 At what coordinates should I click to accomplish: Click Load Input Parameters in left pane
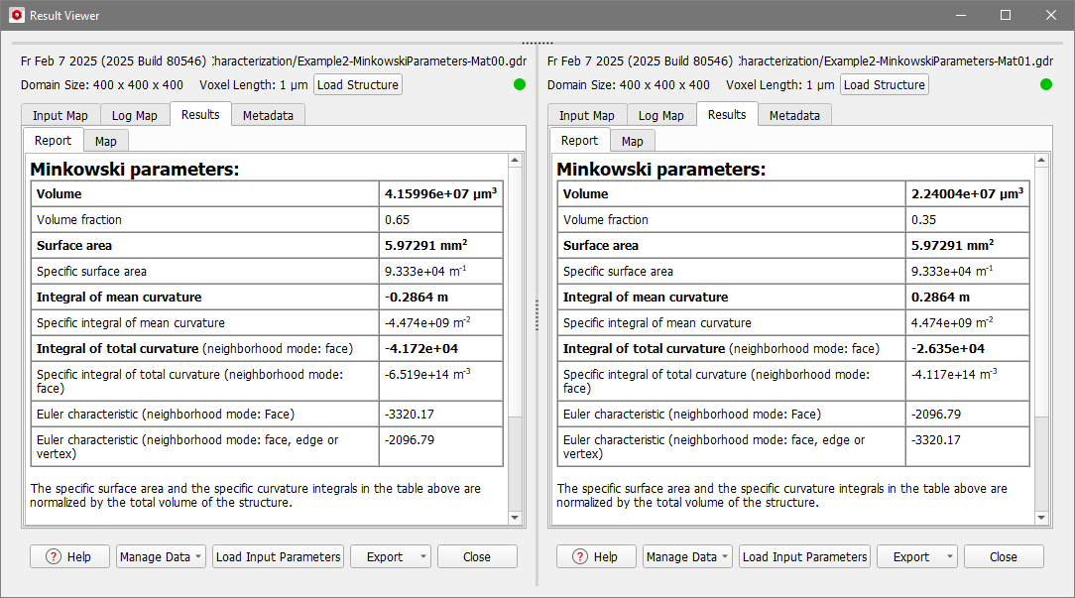tap(279, 557)
